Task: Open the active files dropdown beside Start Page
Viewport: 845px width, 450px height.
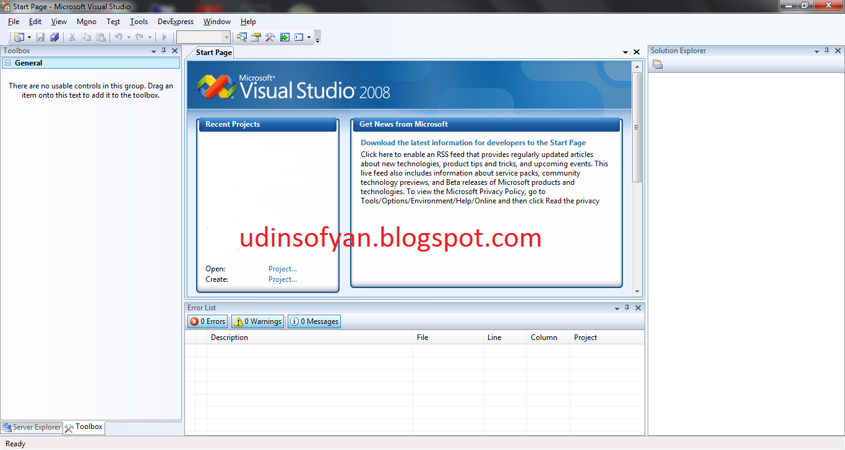Action: click(x=626, y=53)
